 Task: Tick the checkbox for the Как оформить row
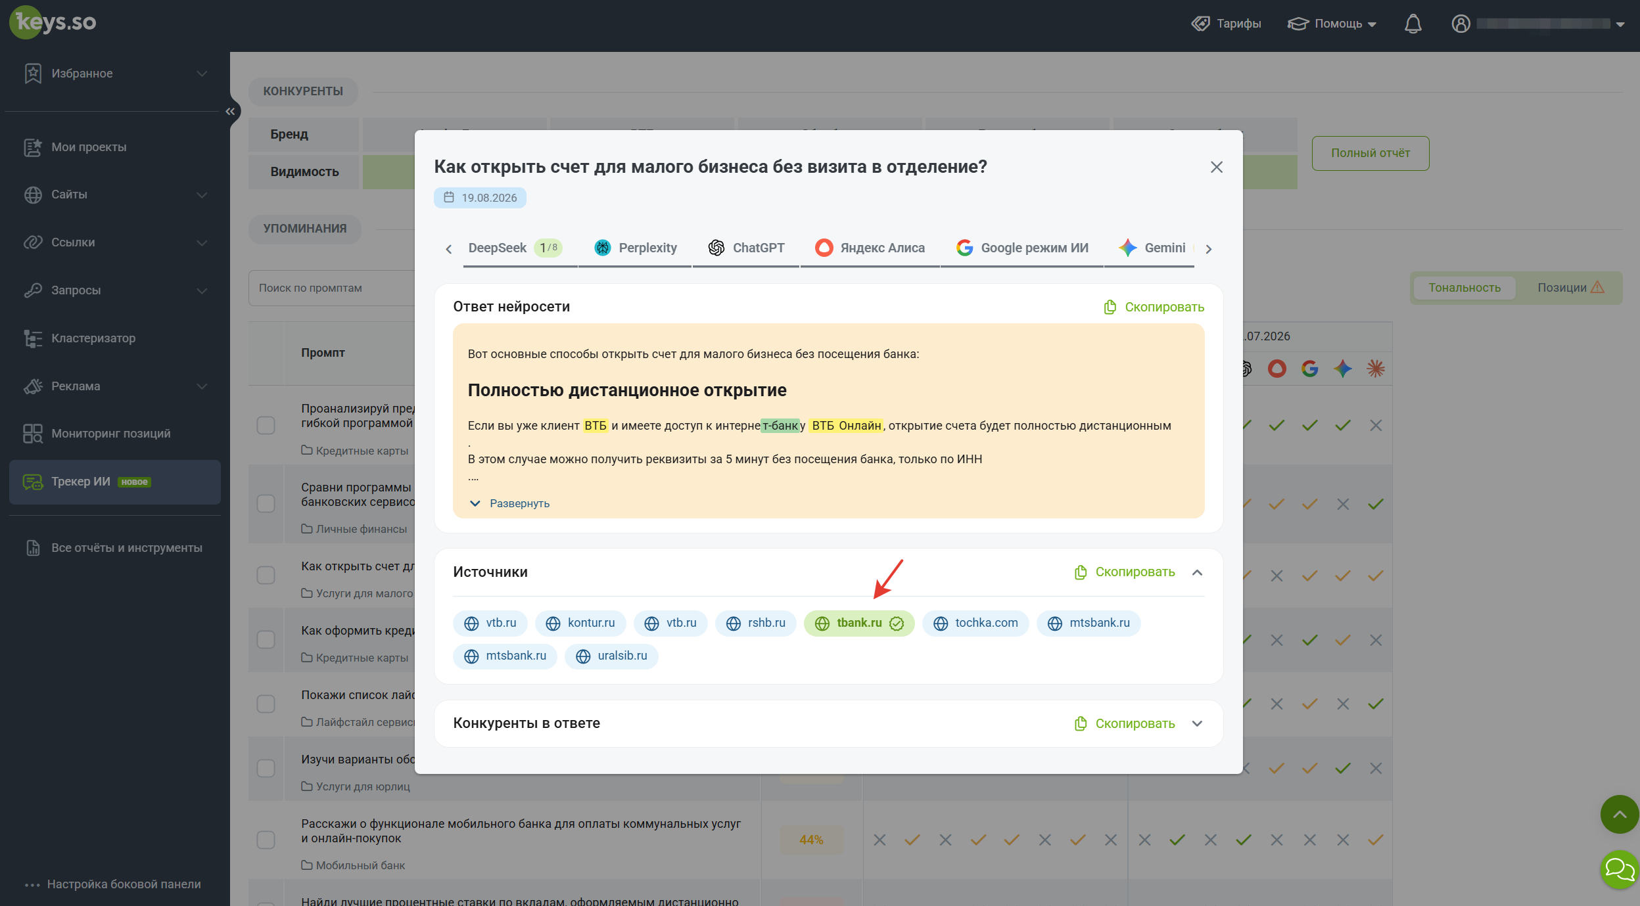click(x=266, y=640)
